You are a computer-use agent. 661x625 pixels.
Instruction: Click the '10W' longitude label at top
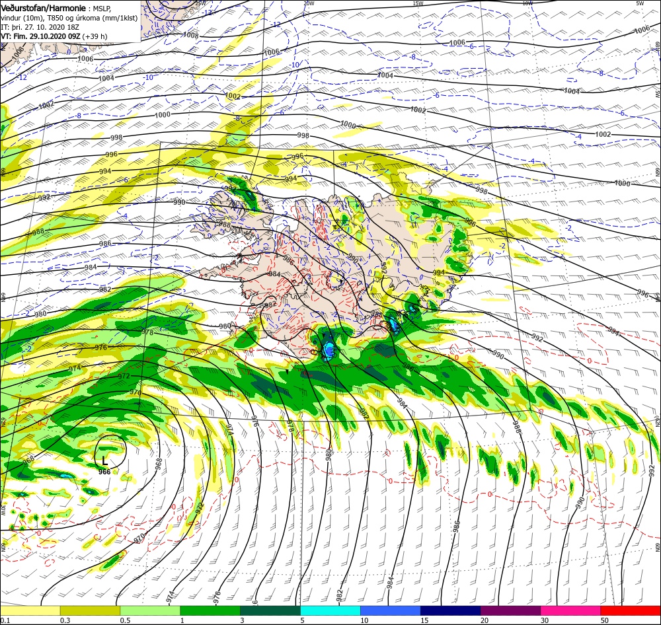click(x=527, y=3)
